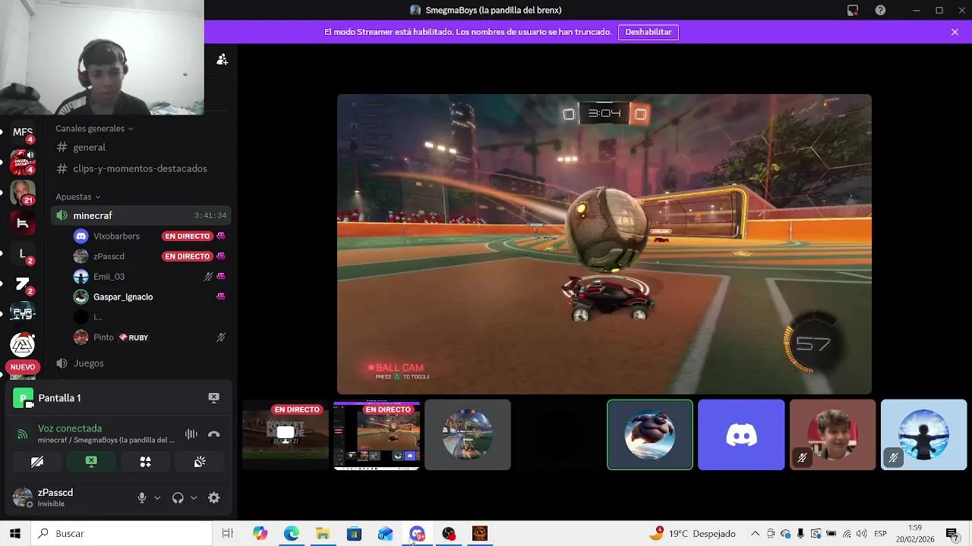Click the Buscar taskbar search box
972x546 pixels.
point(122,534)
